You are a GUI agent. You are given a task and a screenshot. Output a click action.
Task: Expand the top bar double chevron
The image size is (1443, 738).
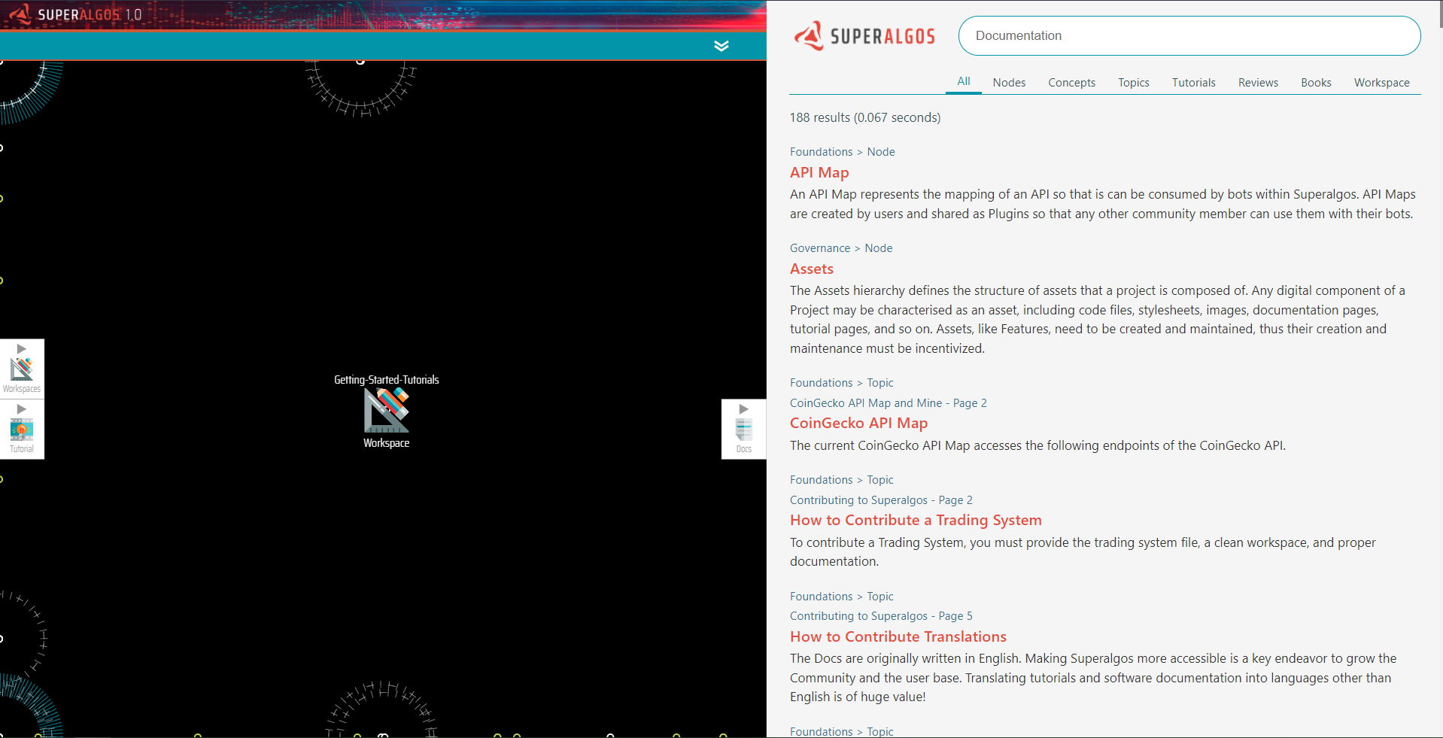pos(721,46)
